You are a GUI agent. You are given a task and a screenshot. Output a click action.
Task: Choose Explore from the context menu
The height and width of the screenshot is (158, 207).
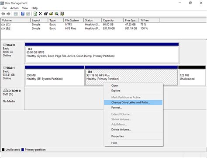click(133, 91)
